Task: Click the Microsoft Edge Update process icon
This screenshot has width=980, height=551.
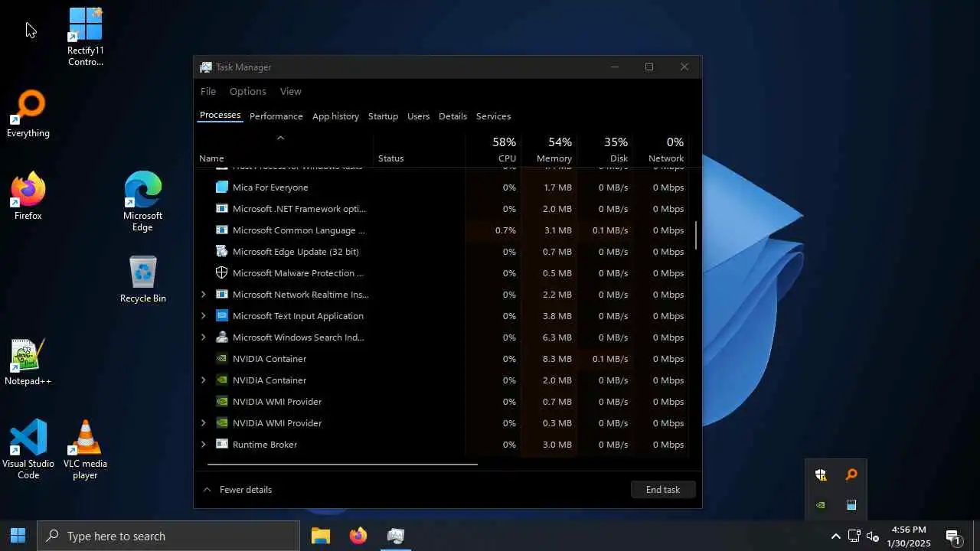Action: 222,251
